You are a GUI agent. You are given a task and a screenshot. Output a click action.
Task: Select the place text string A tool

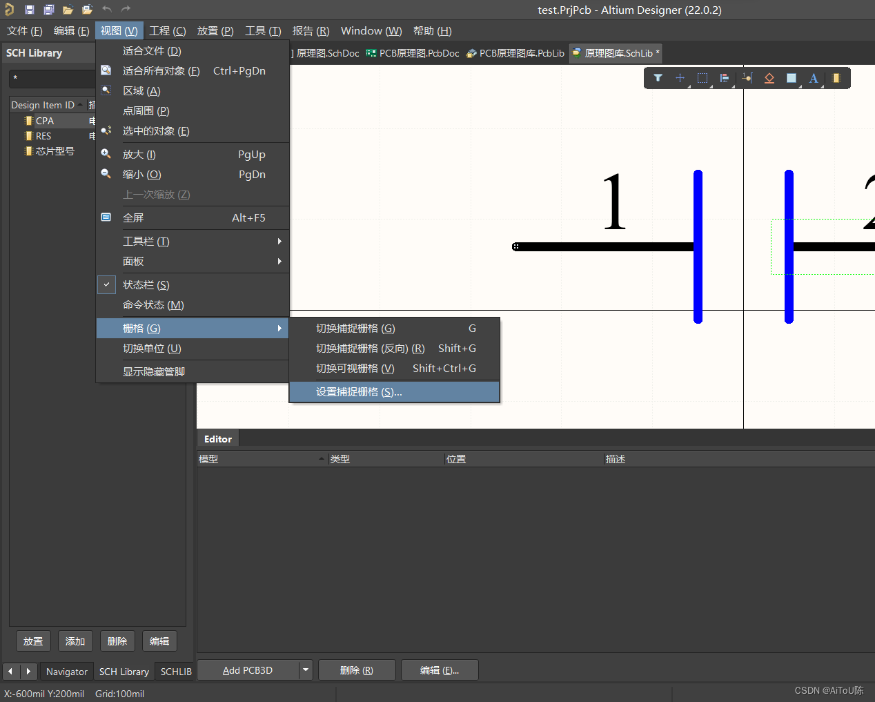[x=814, y=78]
